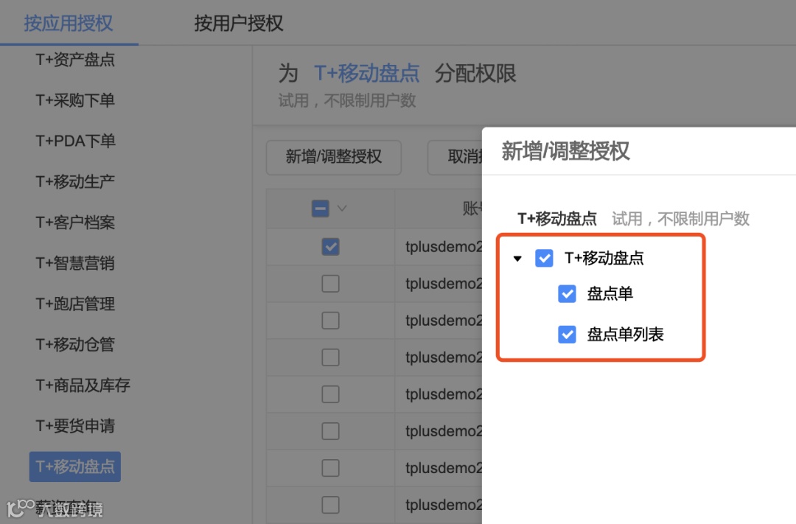
Task: Switch to the 按用户授权 tab
Action: 239,24
